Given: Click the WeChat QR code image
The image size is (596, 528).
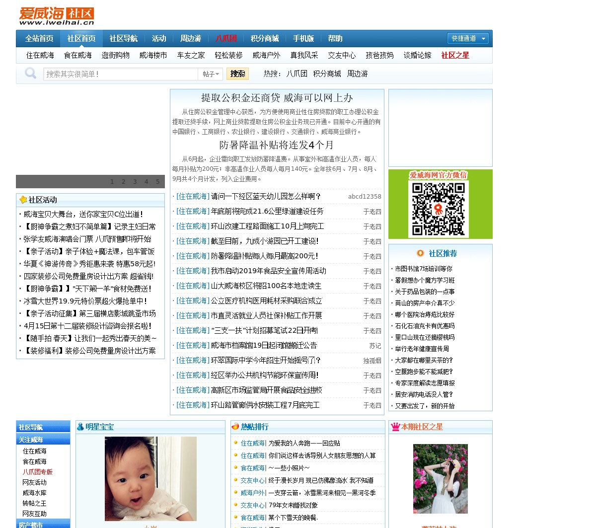Looking at the screenshot, I should pyautogui.click(x=439, y=209).
